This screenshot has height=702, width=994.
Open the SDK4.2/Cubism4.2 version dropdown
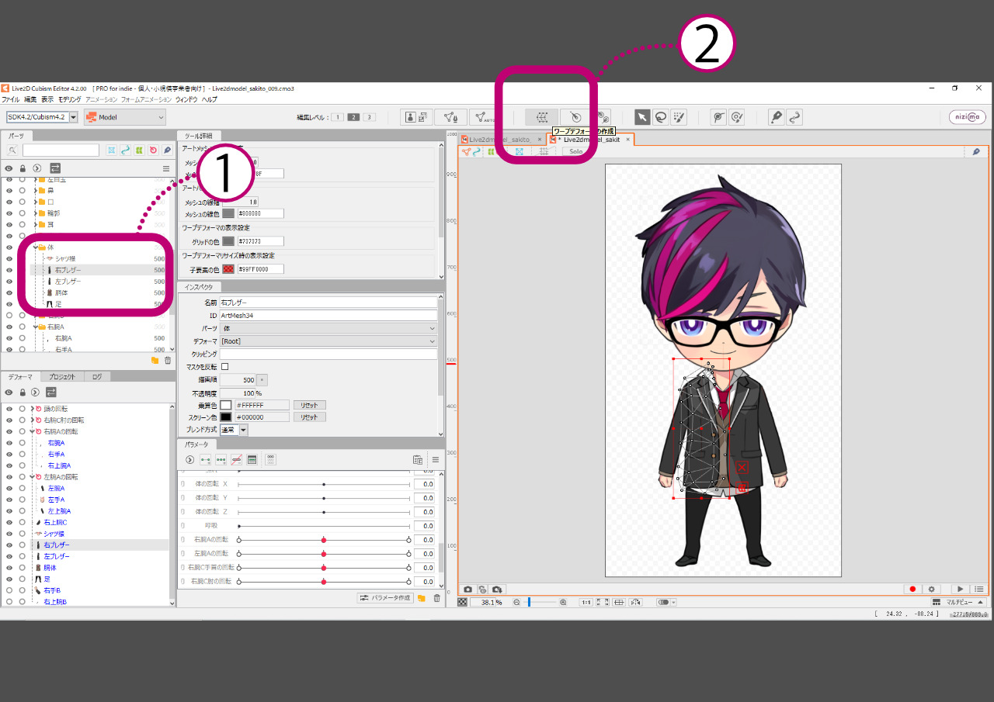43,117
